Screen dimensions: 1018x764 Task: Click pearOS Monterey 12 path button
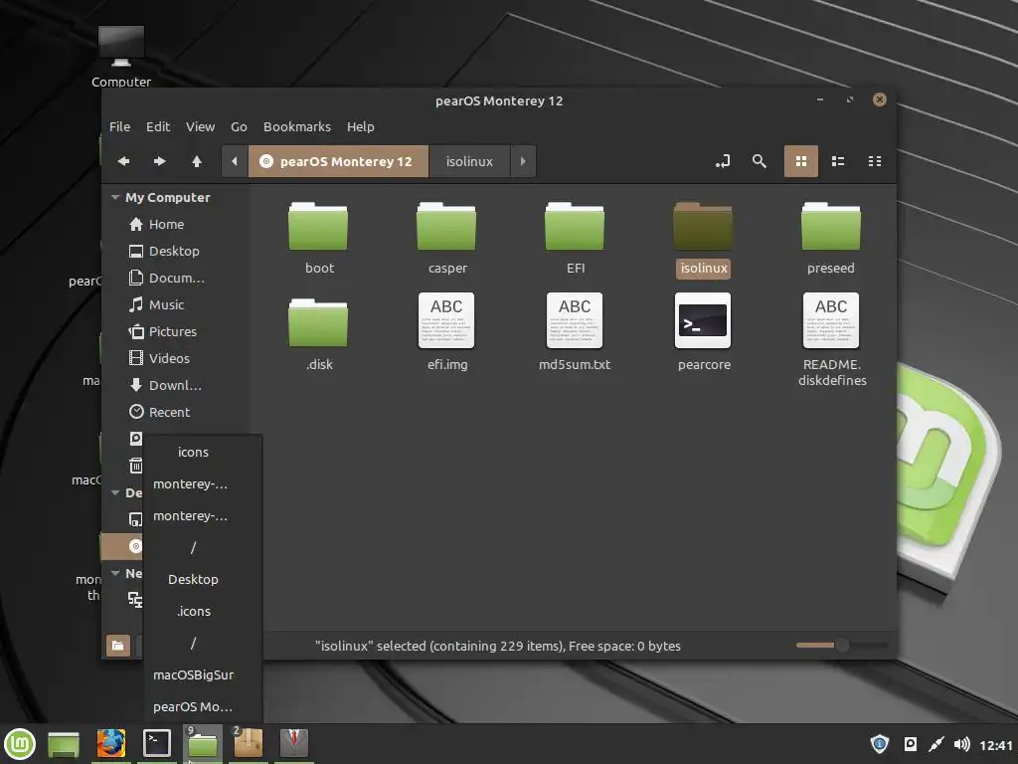coord(338,161)
